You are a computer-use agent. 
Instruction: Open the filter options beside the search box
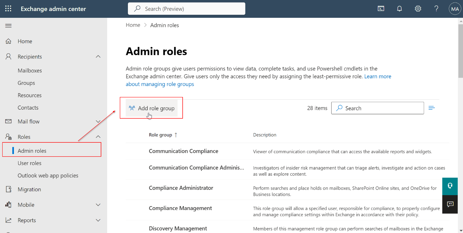coord(432,108)
